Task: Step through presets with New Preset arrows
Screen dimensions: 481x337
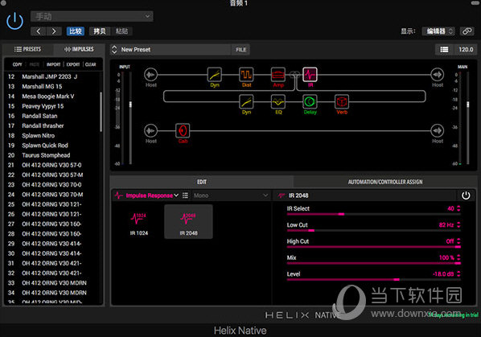Action: (x=114, y=50)
